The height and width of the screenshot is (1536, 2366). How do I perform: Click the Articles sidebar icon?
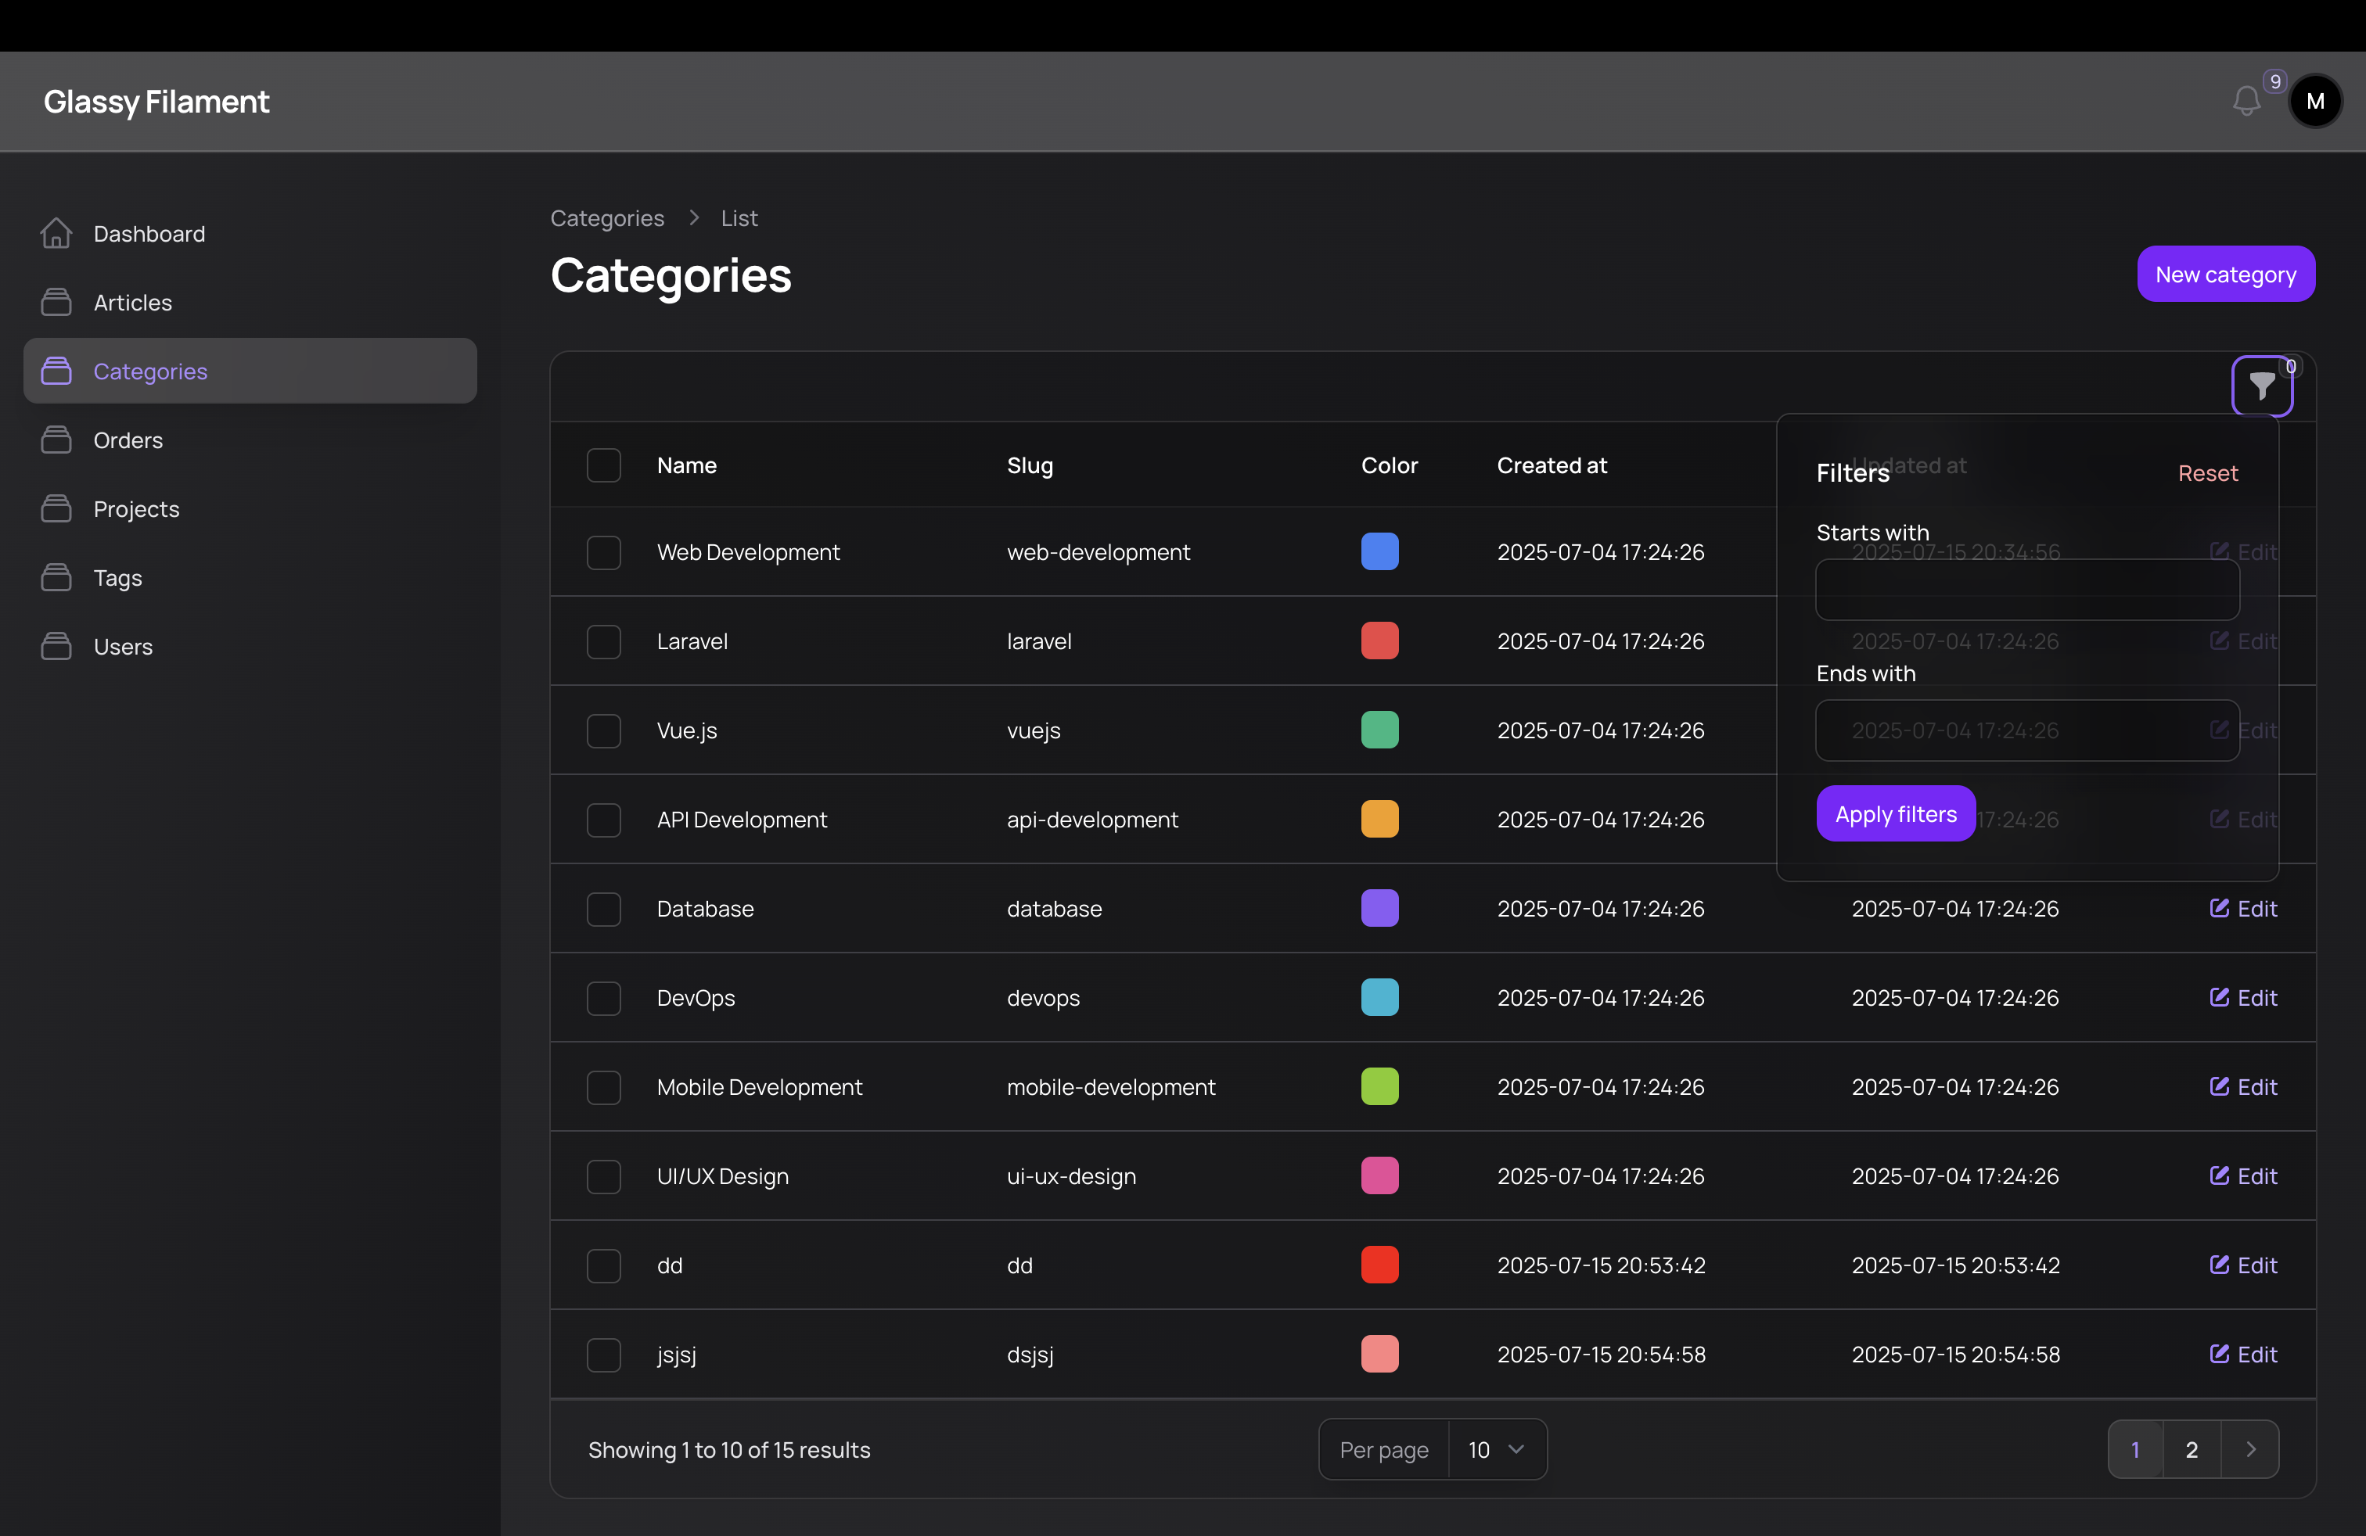coord(56,302)
